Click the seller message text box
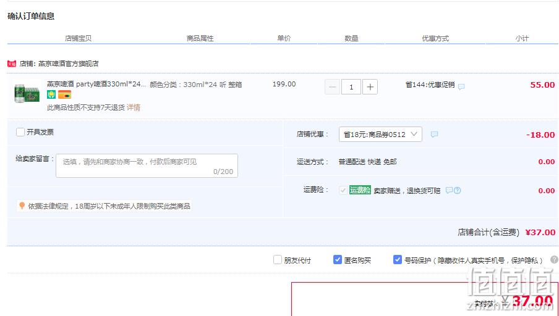559x316 pixels. [147, 165]
